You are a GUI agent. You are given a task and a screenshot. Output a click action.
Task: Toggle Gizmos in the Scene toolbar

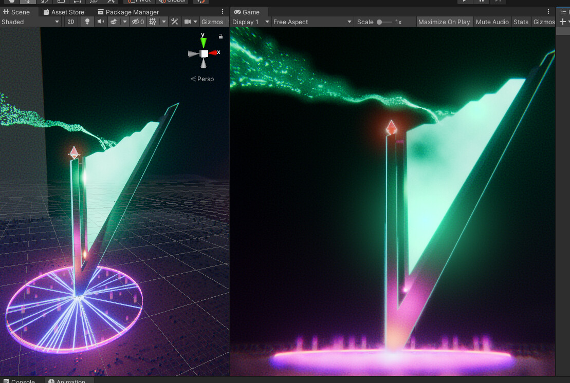coord(212,22)
